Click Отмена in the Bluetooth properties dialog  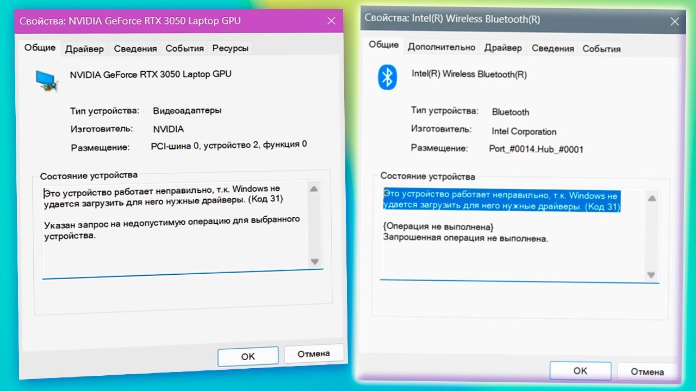(x=647, y=372)
